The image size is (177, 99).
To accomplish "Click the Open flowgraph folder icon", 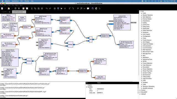I will pos(9,9).
